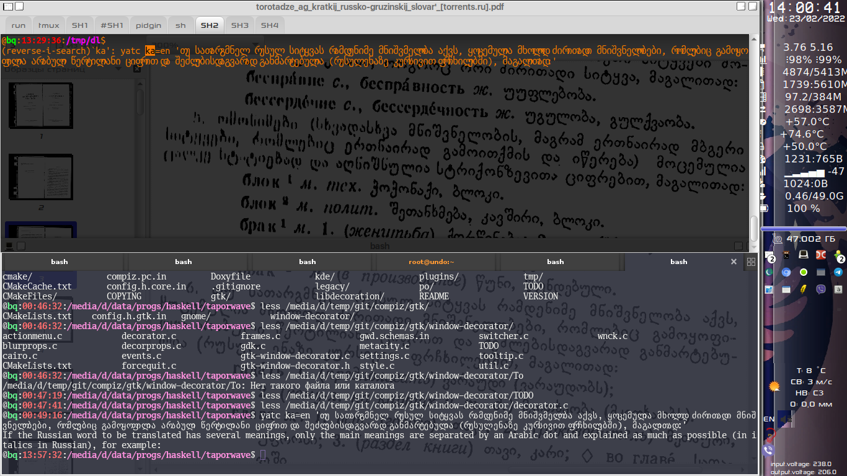
Task: Click the green dot status tray icon
Action: click(803, 272)
